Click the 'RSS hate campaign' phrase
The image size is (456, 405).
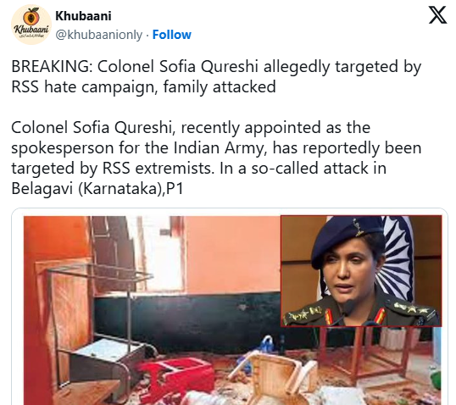point(85,87)
